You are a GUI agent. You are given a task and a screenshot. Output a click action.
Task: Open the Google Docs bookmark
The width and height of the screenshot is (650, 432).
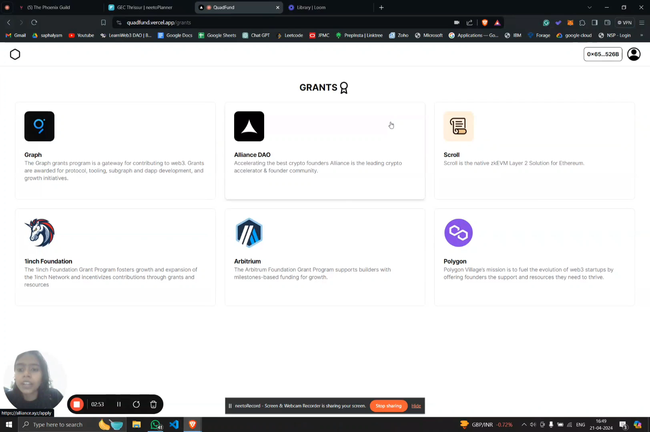(x=175, y=35)
